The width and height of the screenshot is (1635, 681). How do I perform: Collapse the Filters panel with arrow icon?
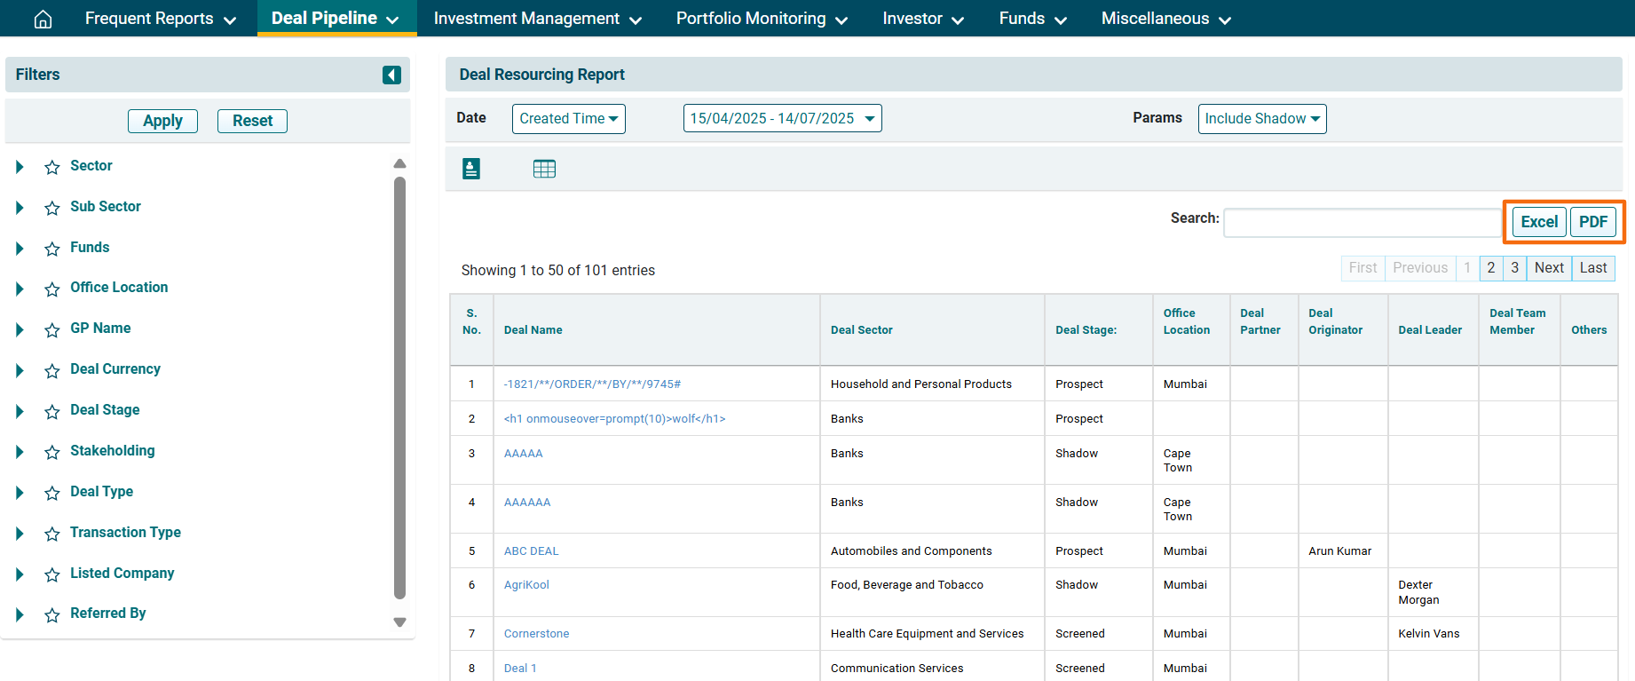391,75
